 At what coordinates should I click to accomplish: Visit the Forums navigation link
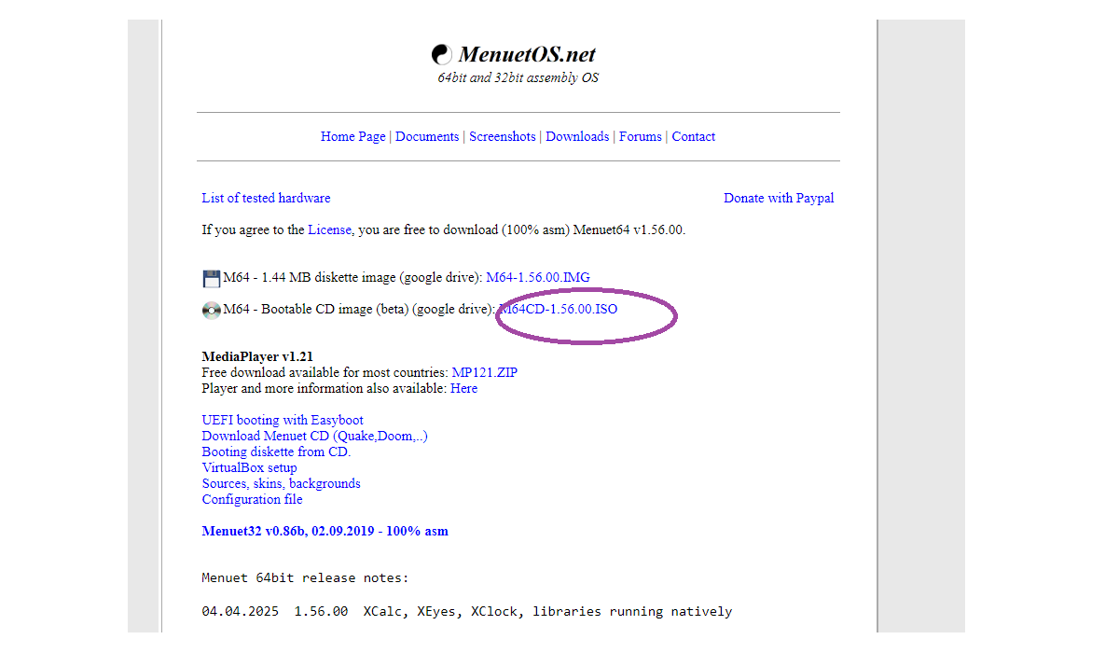click(641, 136)
